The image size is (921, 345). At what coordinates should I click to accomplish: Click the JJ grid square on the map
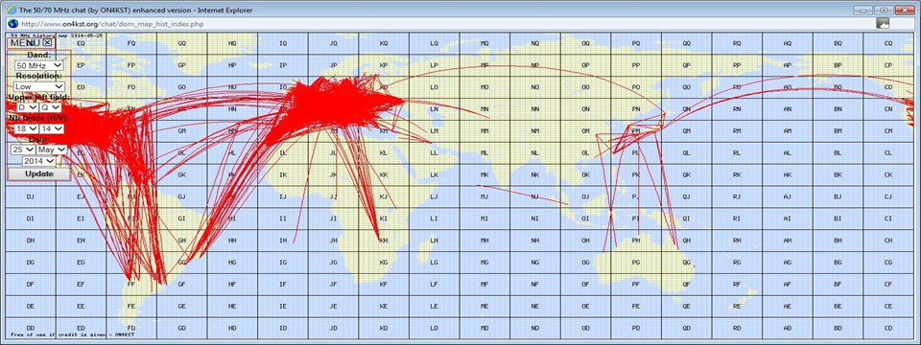pyautogui.click(x=333, y=196)
